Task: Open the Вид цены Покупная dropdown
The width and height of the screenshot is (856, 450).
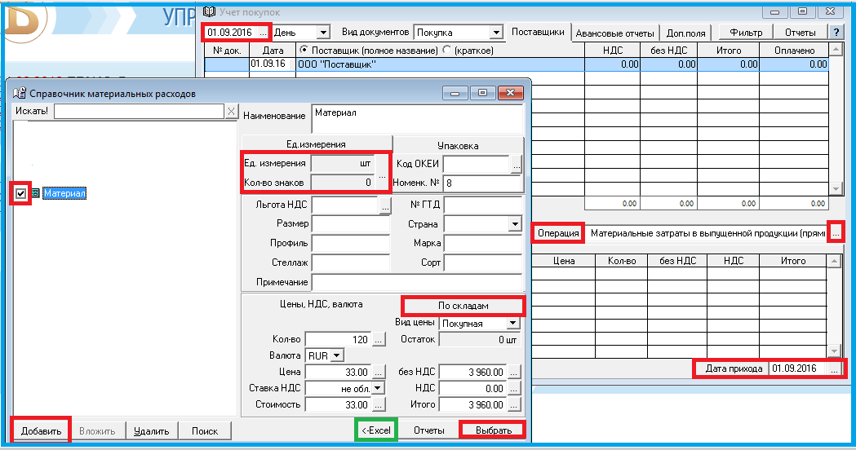Action: point(512,324)
